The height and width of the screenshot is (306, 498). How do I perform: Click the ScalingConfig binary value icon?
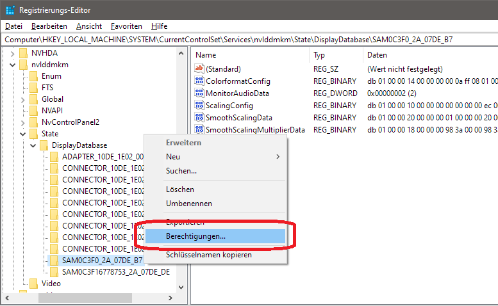coord(199,106)
